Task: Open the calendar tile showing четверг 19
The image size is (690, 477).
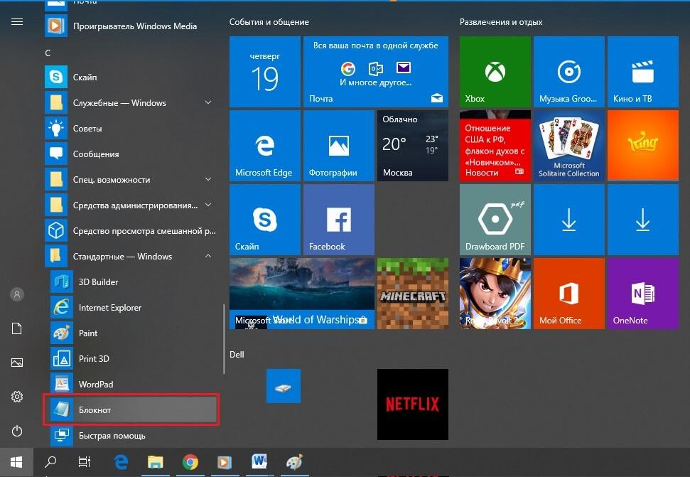Action: click(x=265, y=72)
